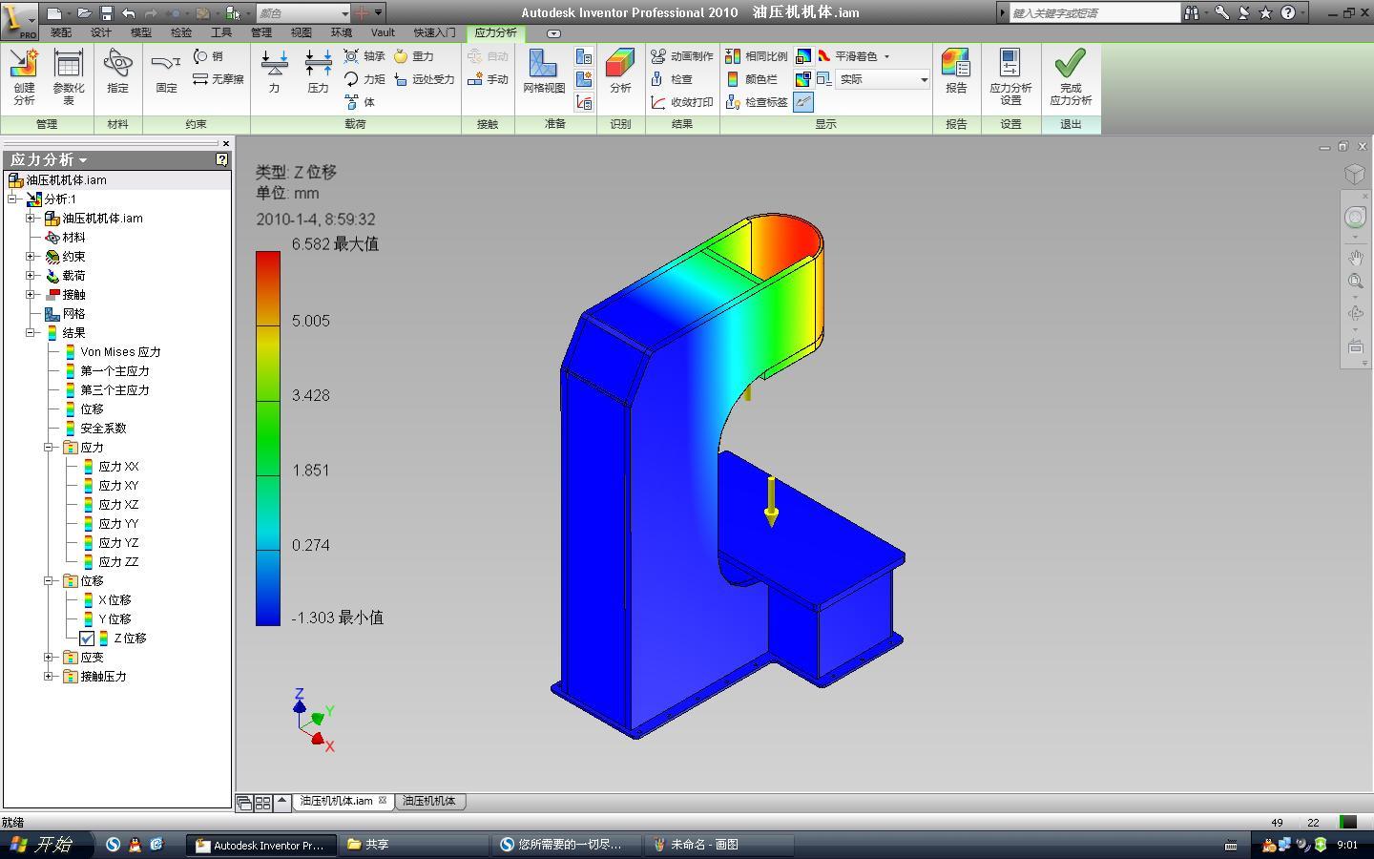Select the 销 pin constraint tool
The height and width of the screenshot is (859, 1374).
208,56
